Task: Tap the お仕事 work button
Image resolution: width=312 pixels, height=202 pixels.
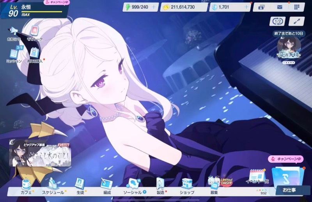Action: [x=289, y=180]
